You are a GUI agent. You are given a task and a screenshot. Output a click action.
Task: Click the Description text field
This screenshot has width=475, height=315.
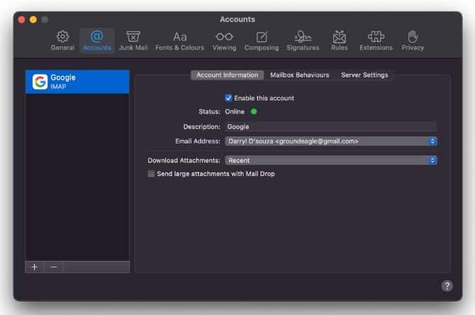[330, 126]
